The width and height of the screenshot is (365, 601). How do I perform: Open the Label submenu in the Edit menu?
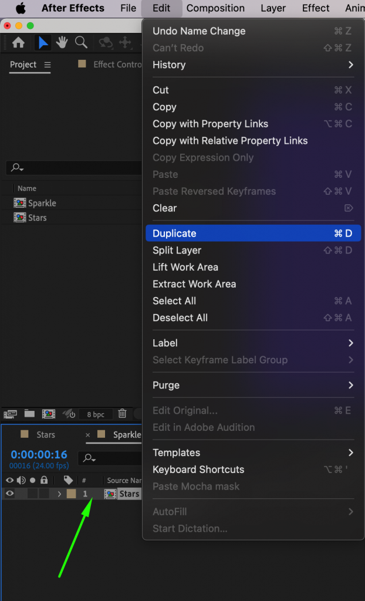click(x=165, y=343)
